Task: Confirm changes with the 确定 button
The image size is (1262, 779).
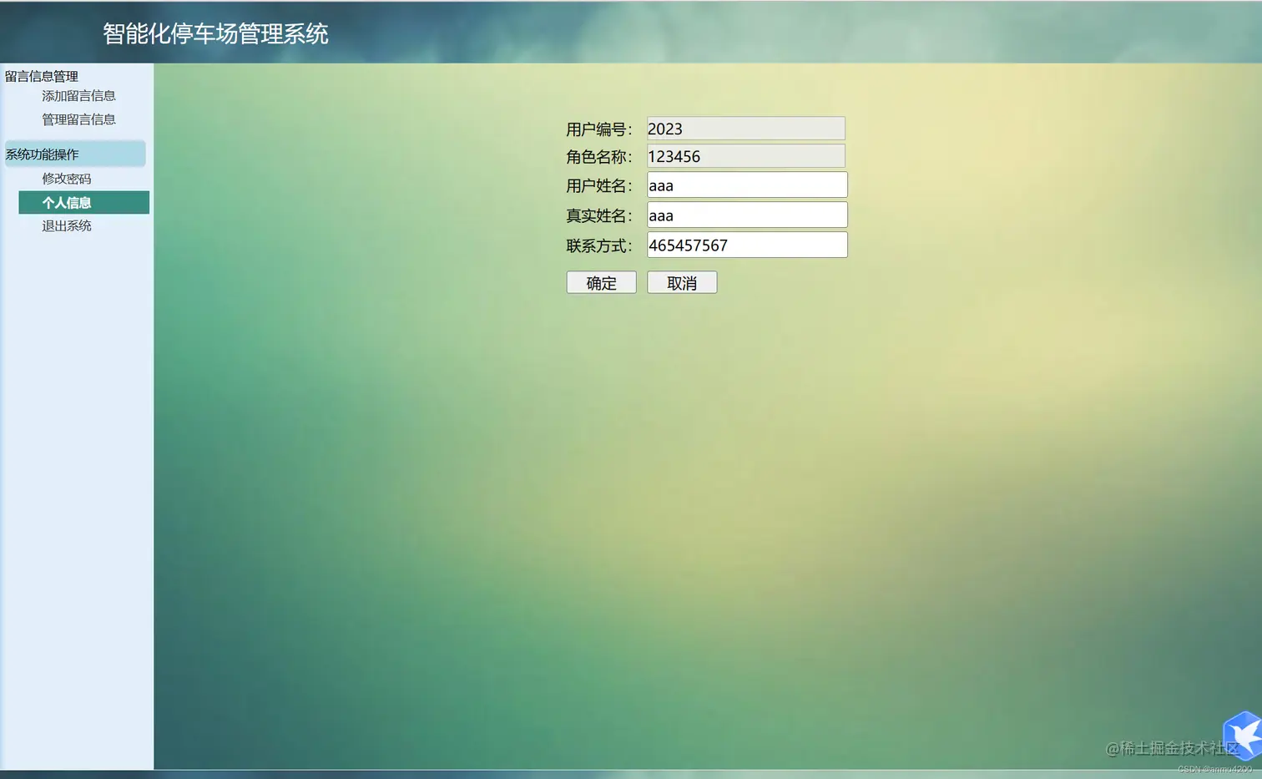Action: coord(601,282)
